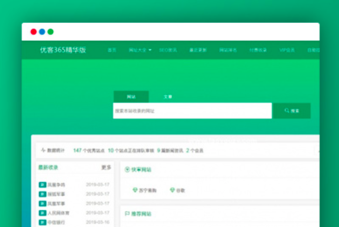Click the flag icon beside 推荐网站
The height and width of the screenshot is (227, 339).
(127, 214)
